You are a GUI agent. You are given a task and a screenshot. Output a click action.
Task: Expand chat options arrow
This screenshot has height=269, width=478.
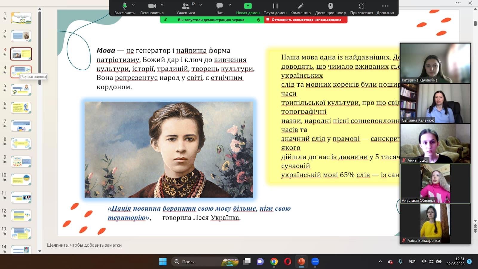pyautogui.click(x=230, y=5)
